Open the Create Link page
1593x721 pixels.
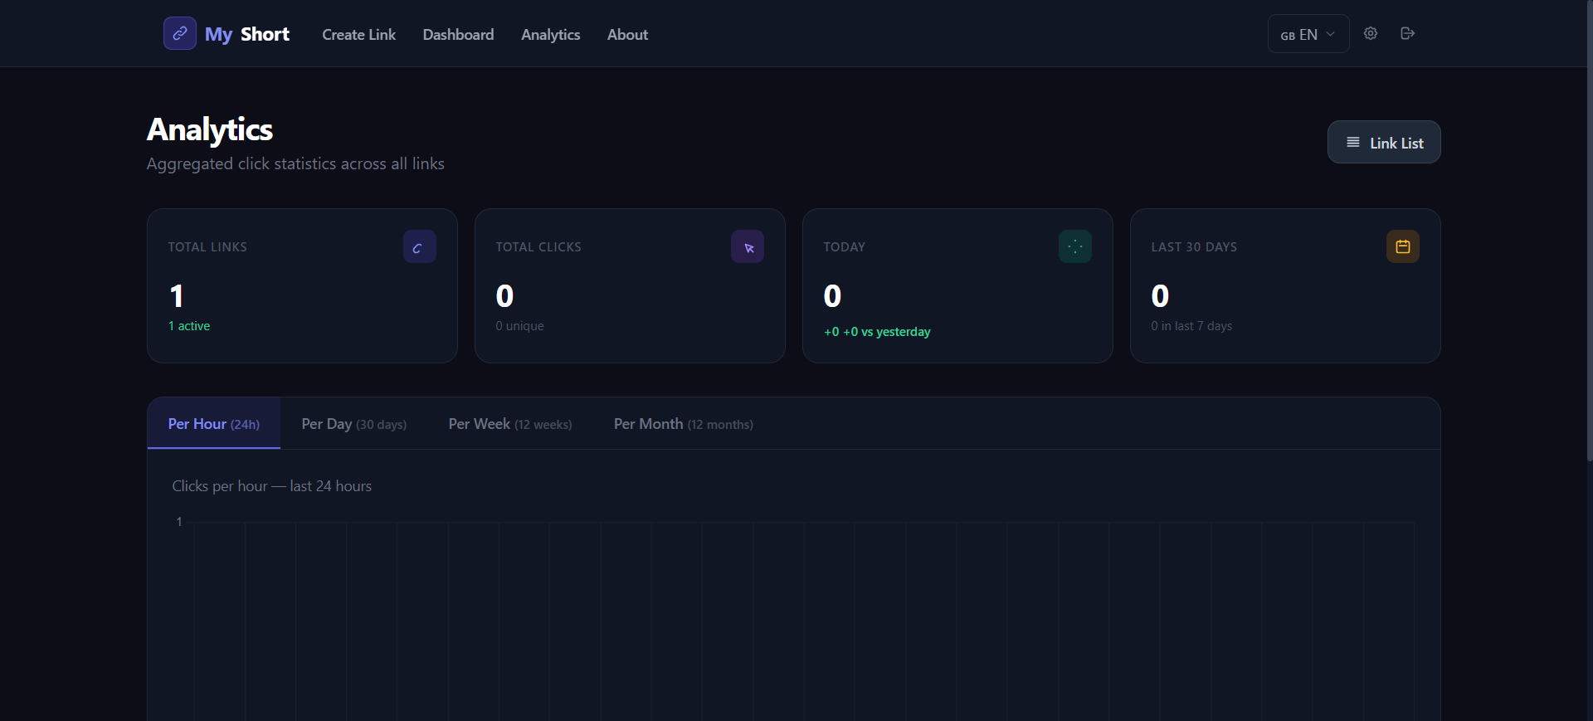click(x=358, y=34)
